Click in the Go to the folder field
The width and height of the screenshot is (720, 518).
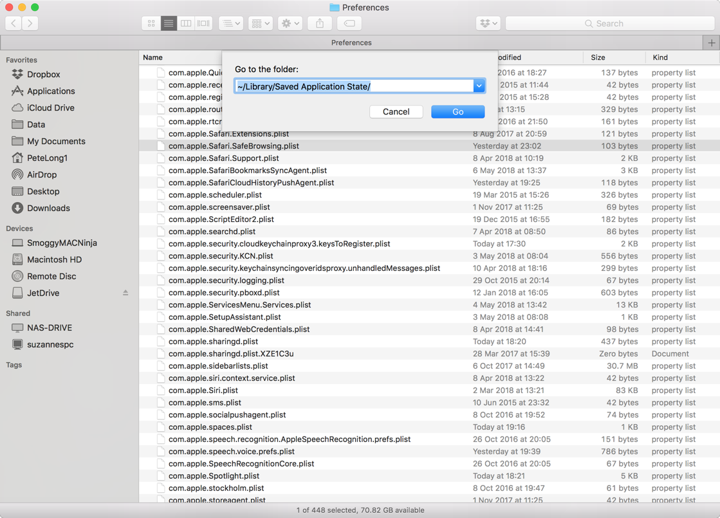(x=354, y=86)
